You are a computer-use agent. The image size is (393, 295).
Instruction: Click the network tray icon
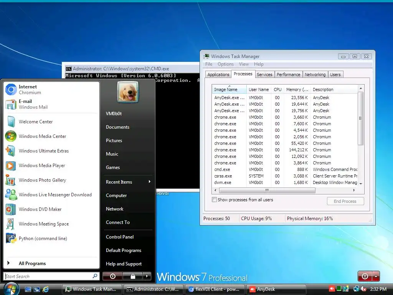point(357,289)
